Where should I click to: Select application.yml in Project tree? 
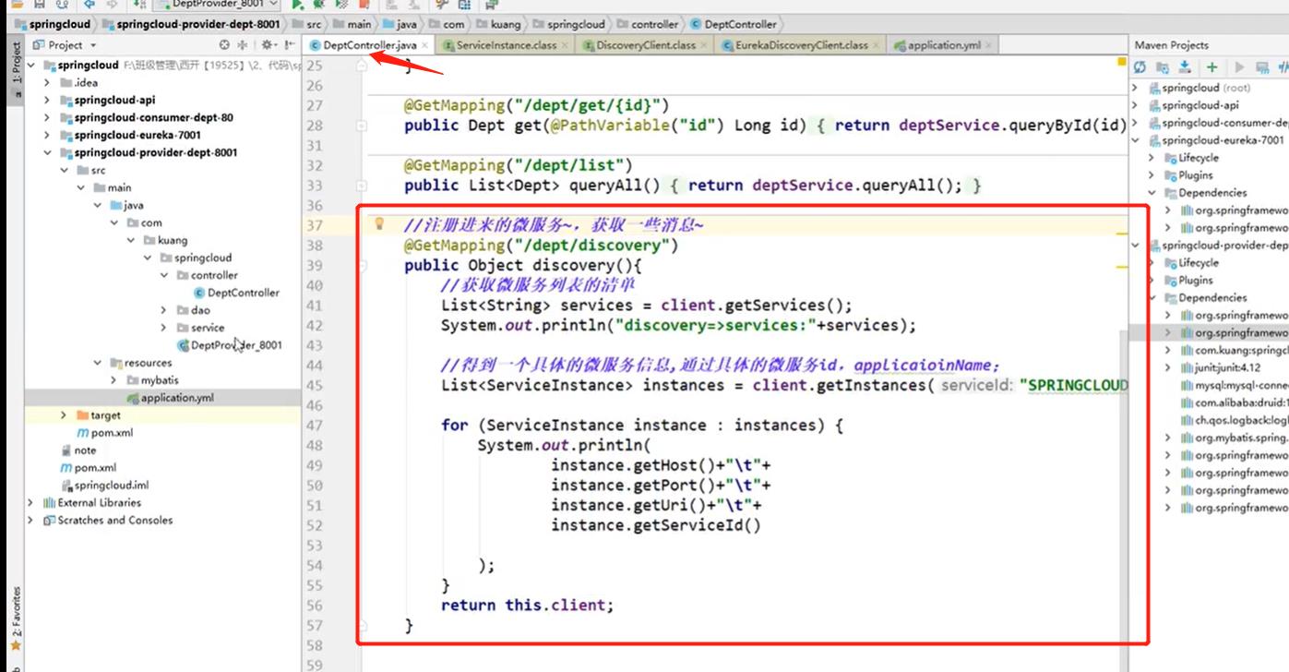171,398
